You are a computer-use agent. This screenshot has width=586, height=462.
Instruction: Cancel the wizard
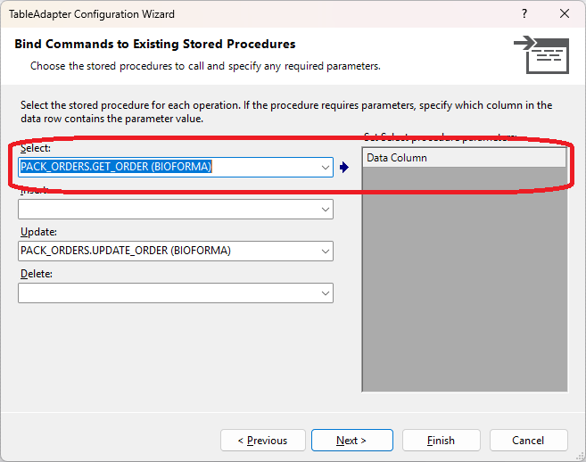(528, 441)
